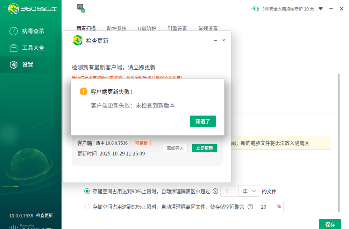Click the 版本 10.0.0.7536 version label
Image resolution: width=349 pixels, height=229 pixels.
pyautogui.click(x=112, y=143)
